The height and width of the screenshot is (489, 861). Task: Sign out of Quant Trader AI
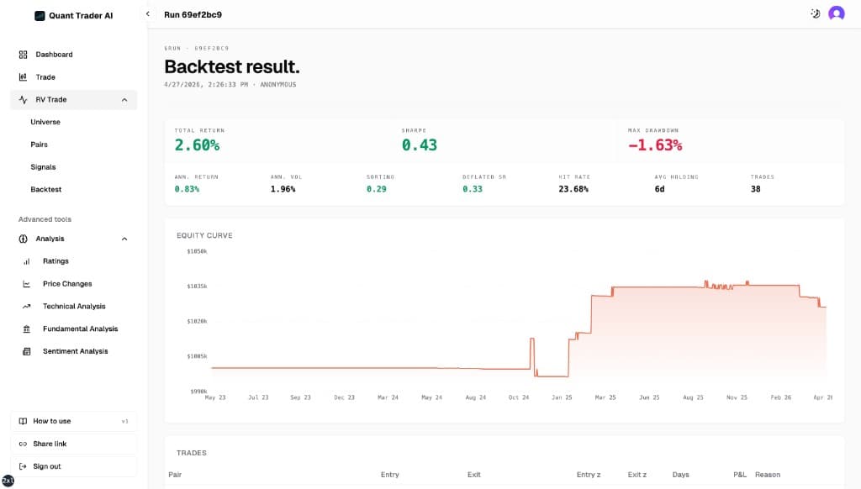click(46, 465)
